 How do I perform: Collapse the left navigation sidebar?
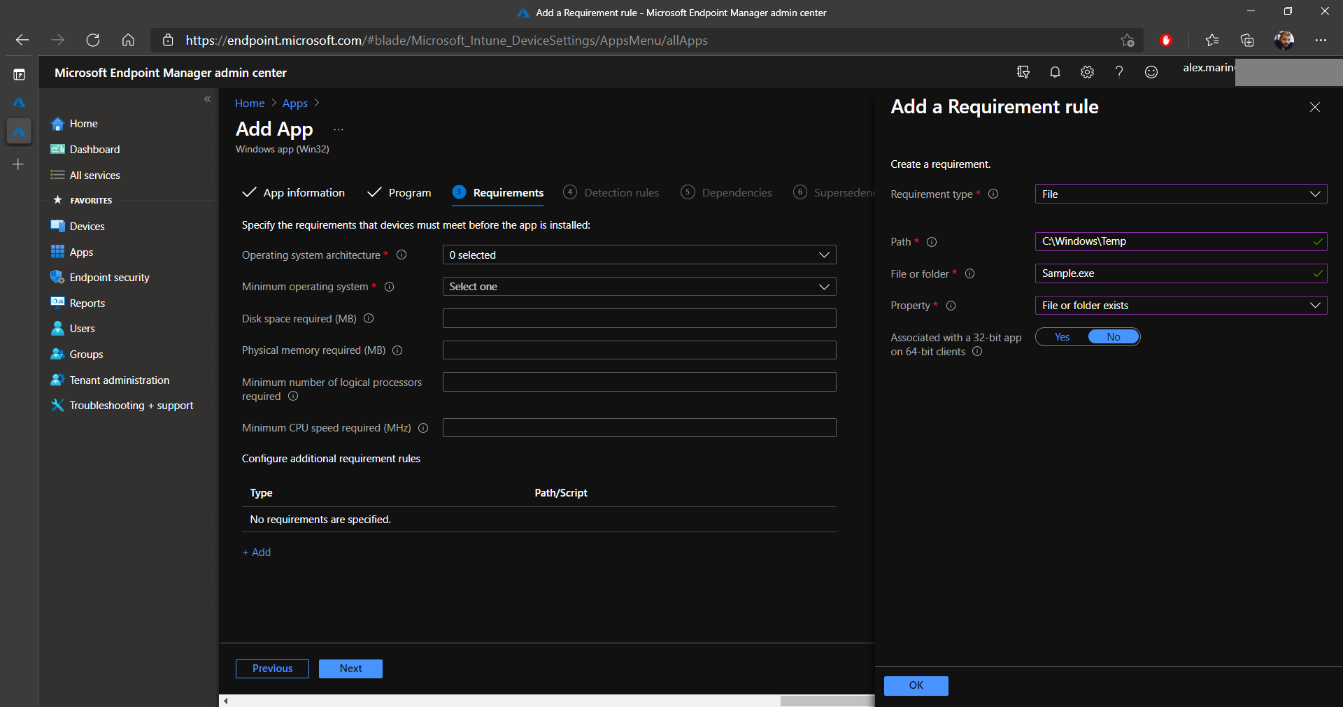click(x=207, y=99)
